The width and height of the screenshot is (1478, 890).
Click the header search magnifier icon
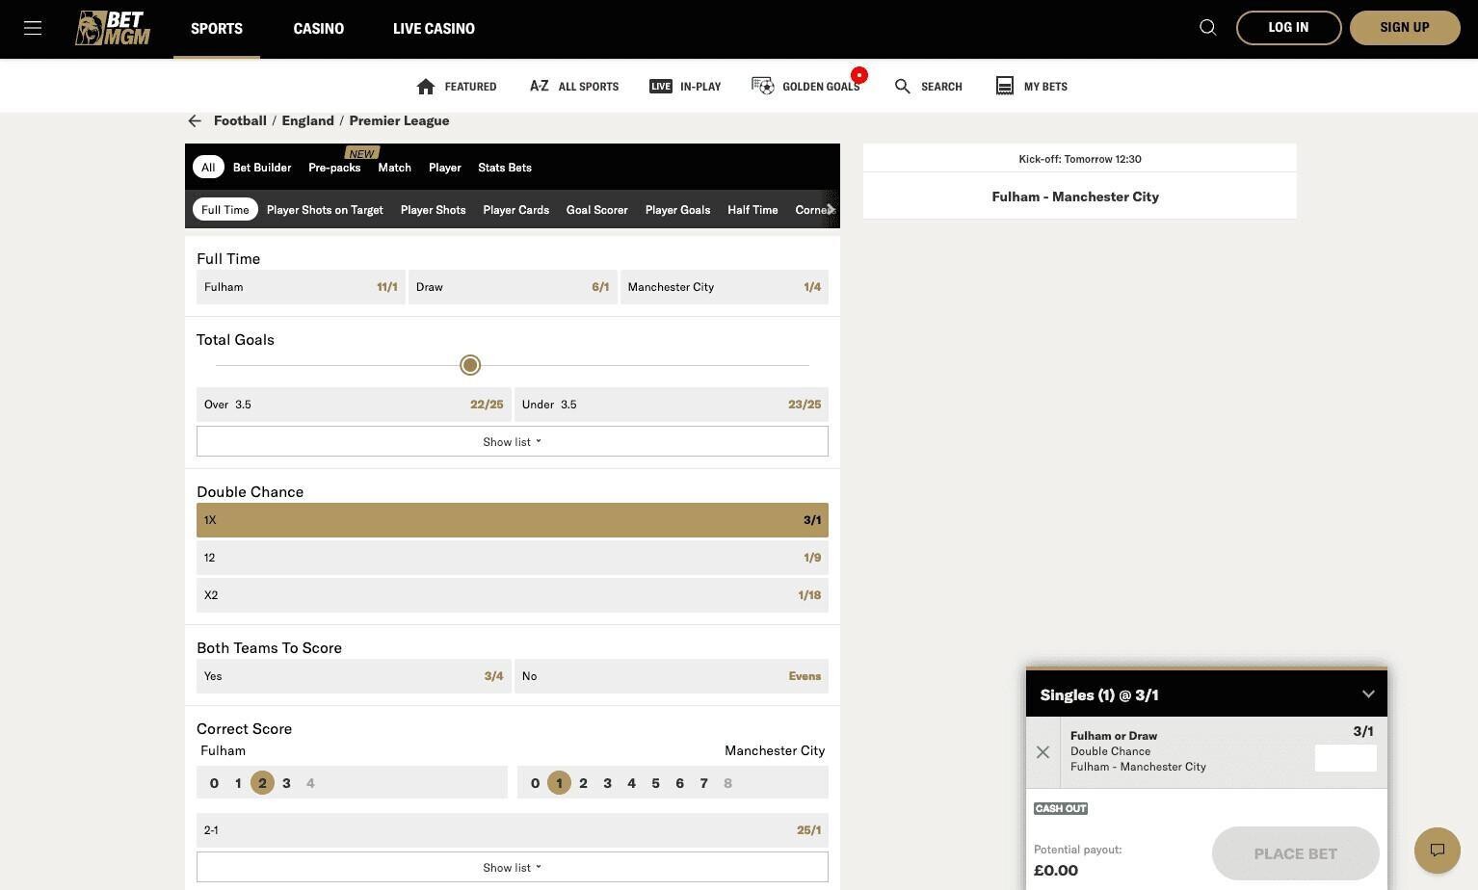point(1207,28)
